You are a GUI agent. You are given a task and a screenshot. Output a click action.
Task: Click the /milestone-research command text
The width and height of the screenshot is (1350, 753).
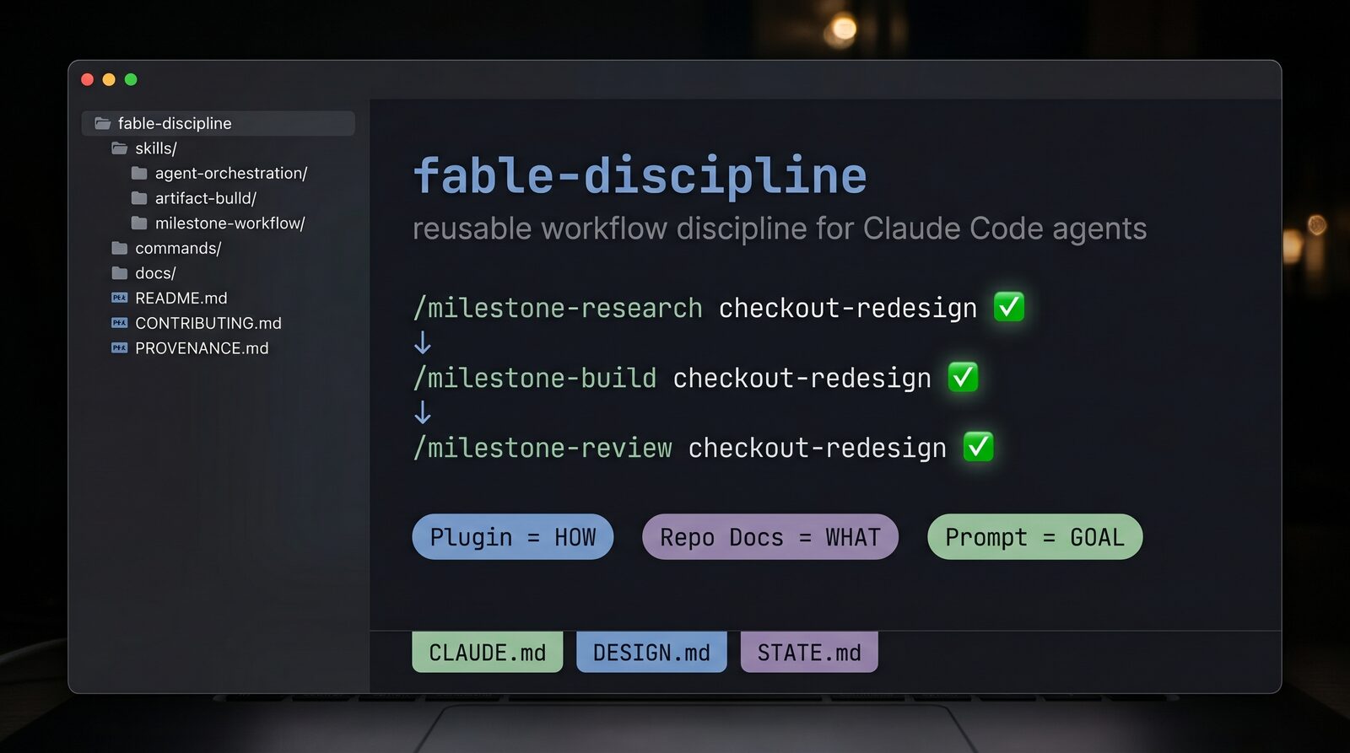coord(558,309)
